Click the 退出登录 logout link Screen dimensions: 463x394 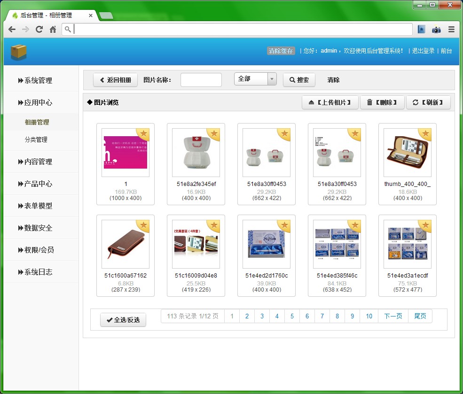(423, 51)
